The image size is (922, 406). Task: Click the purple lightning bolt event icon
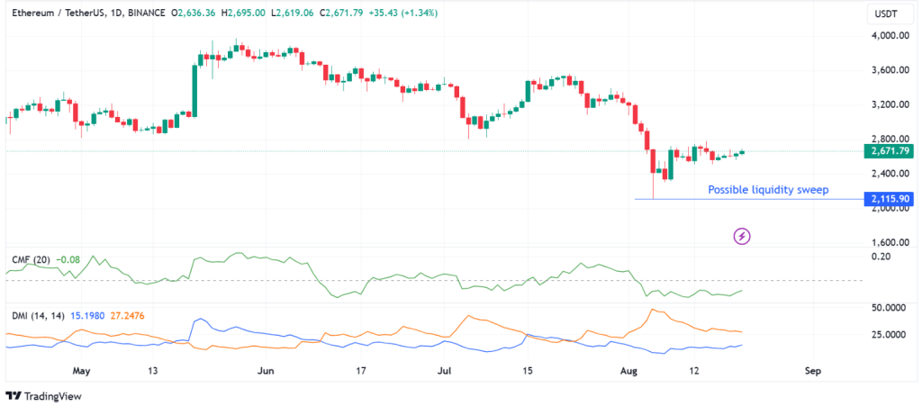point(742,237)
